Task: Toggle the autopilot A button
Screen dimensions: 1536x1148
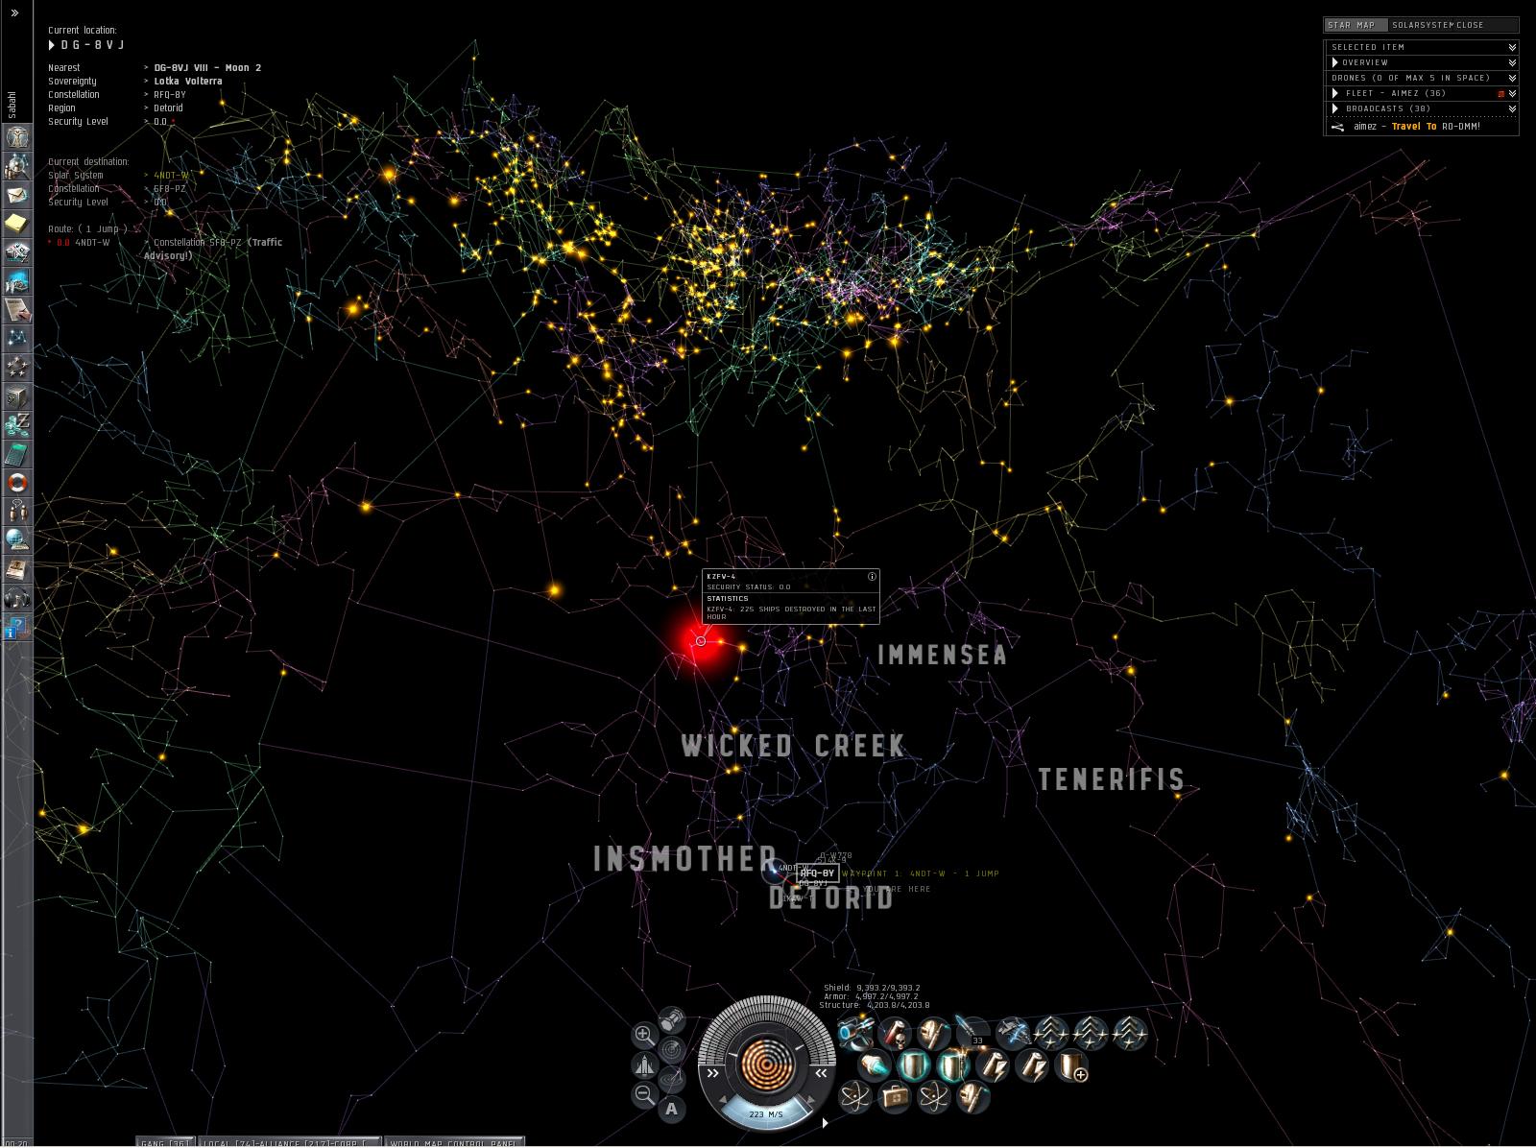Action: (672, 1110)
